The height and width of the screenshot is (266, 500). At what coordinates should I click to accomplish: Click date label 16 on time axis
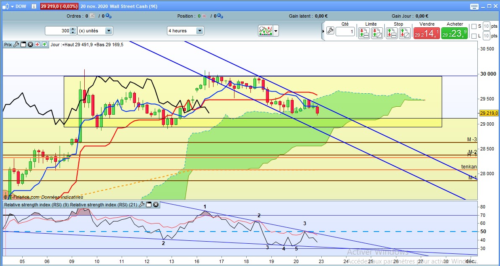[197, 261]
